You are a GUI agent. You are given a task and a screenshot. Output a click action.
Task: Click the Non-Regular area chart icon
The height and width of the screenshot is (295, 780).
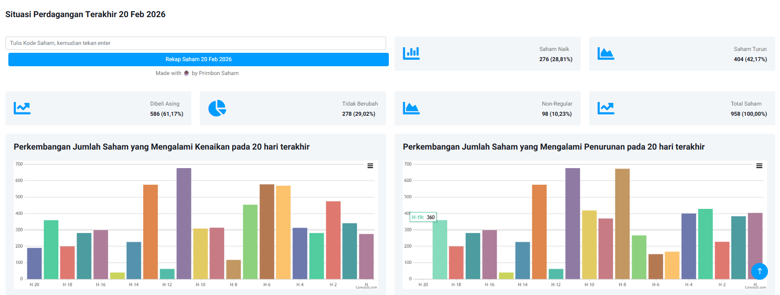coord(411,108)
